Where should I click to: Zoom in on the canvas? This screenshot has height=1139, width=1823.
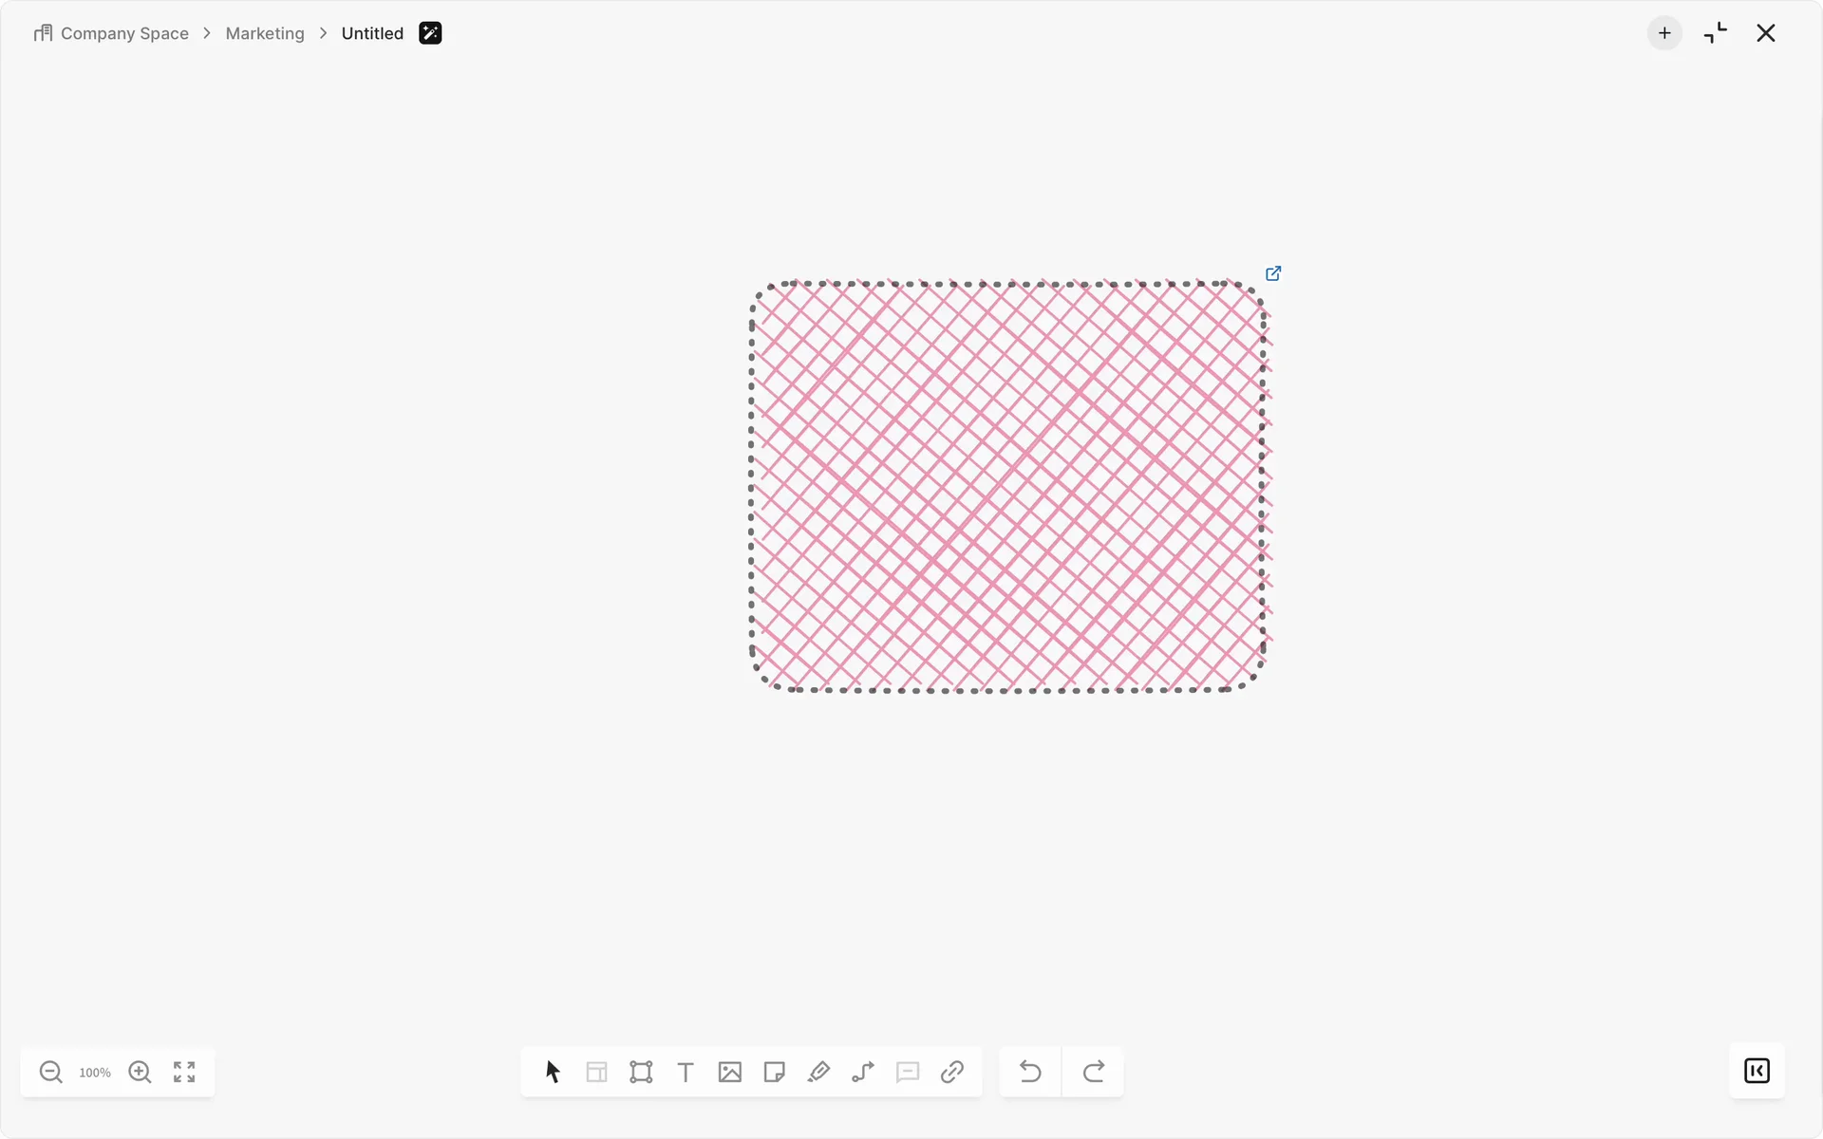pos(140,1072)
